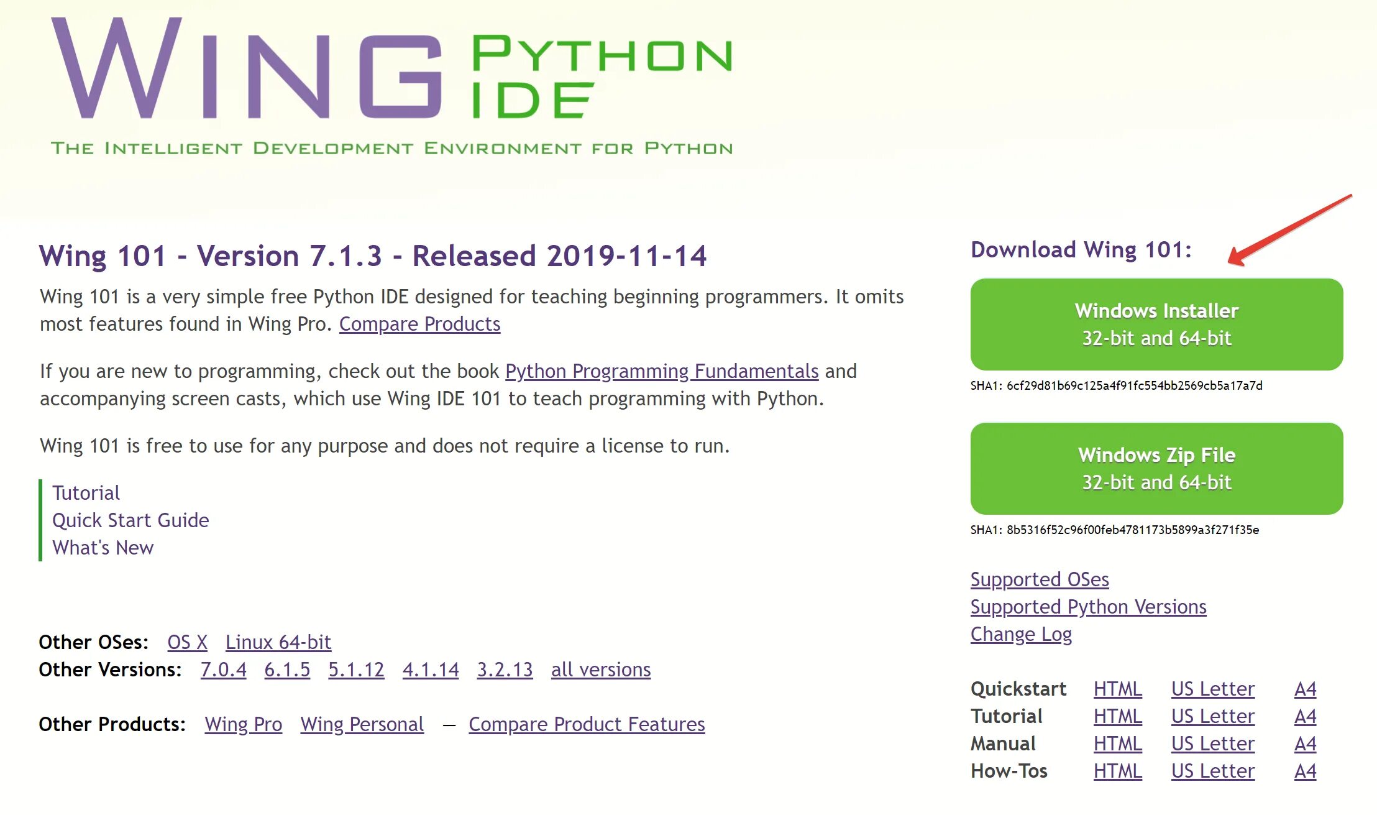Download the Windows Zip File

1156,469
